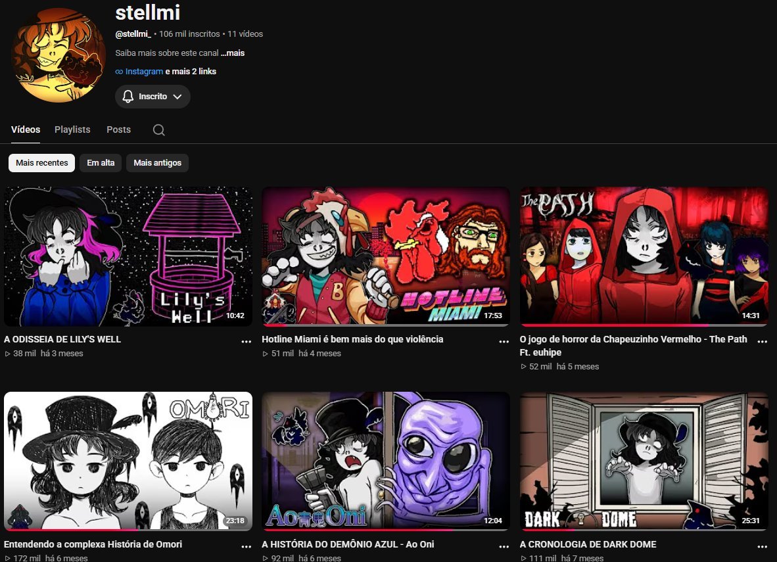
Task: Open title A CRONOLOGIA DE DARK DOME
Action: (588, 544)
